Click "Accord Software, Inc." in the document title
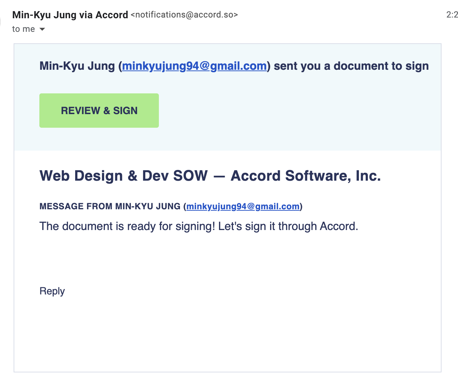458x386 pixels. [306, 176]
